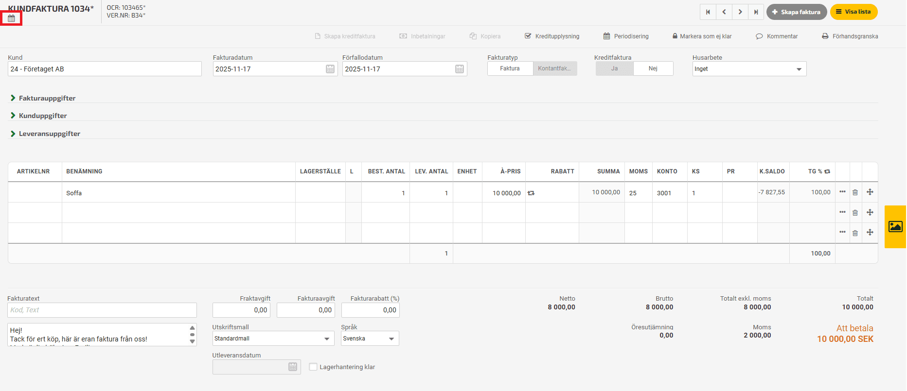This screenshot has width=907, height=391.
Task: Click the calendar icon under Kundfaktura title
Action: pos(11,18)
